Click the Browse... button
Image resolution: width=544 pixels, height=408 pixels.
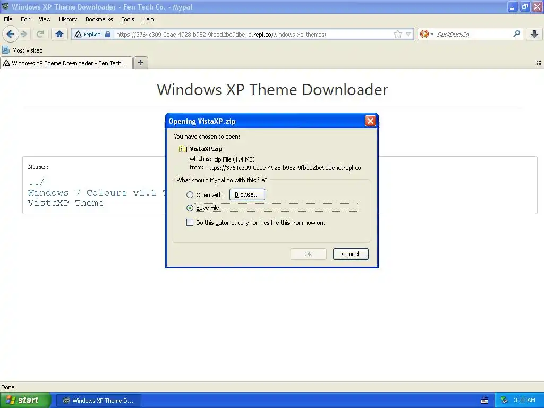click(x=247, y=194)
